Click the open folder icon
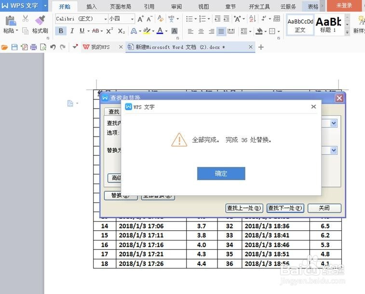This screenshot has height=294, width=365. click(x=5, y=47)
